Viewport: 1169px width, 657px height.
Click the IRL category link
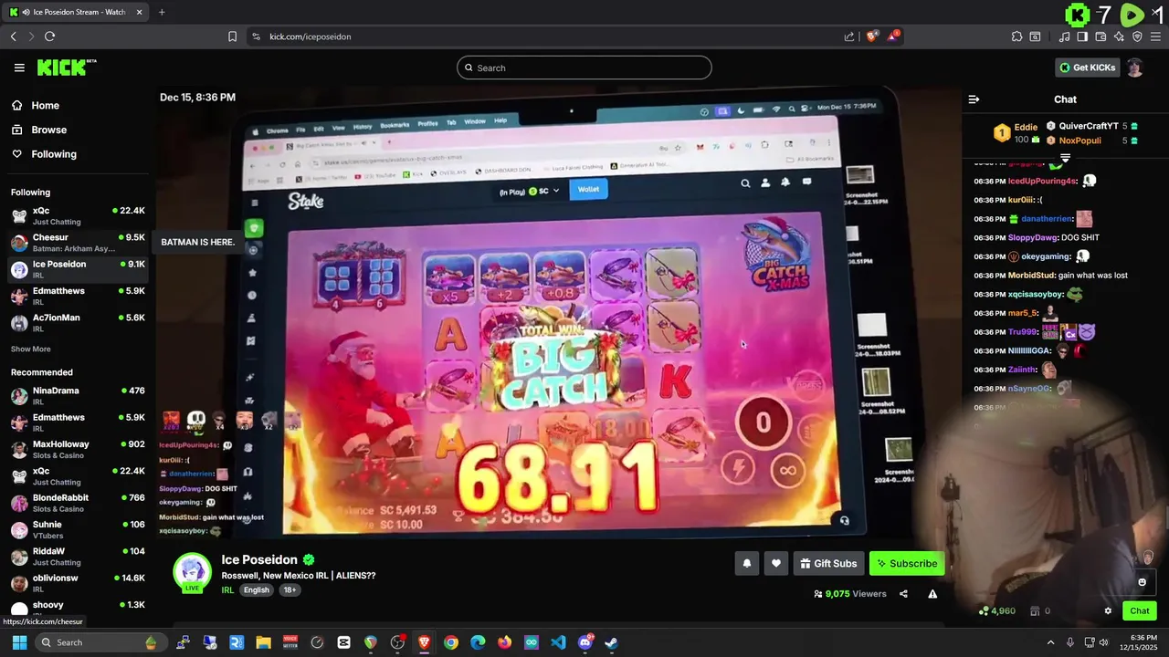[227, 589]
